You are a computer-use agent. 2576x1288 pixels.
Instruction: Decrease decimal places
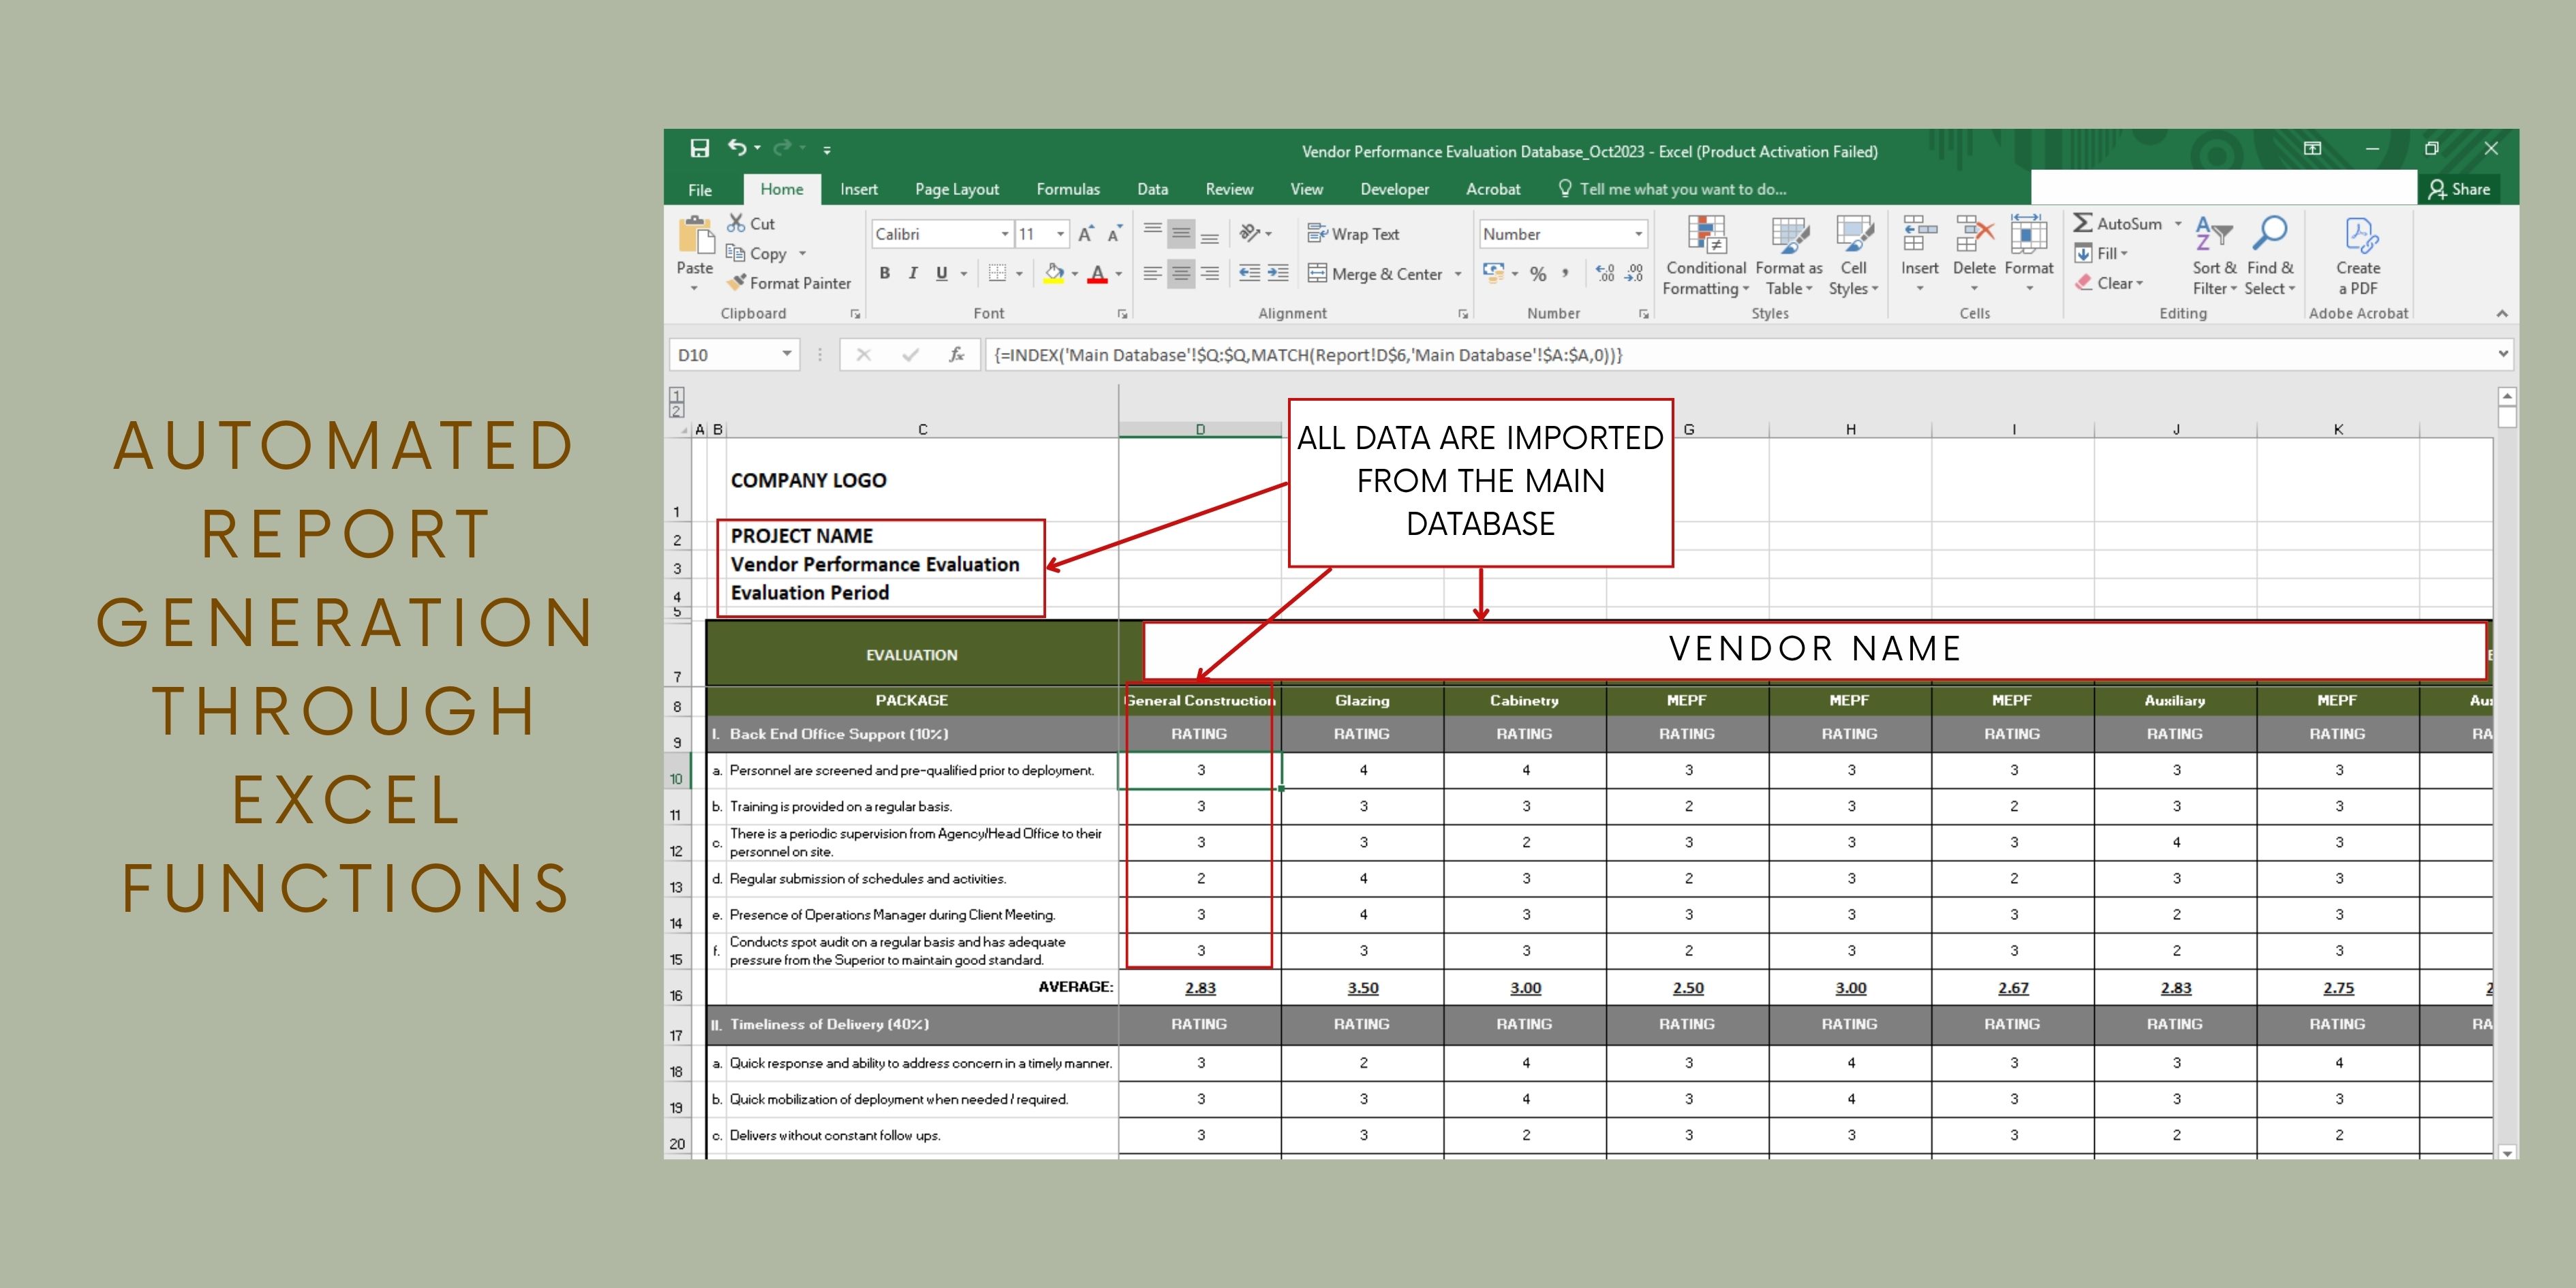click(1634, 273)
